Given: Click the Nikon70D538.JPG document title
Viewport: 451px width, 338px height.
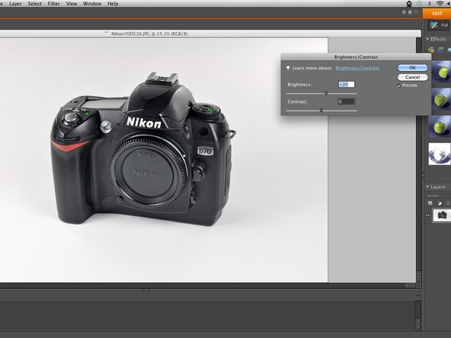Looking at the screenshot, I should point(149,33).
